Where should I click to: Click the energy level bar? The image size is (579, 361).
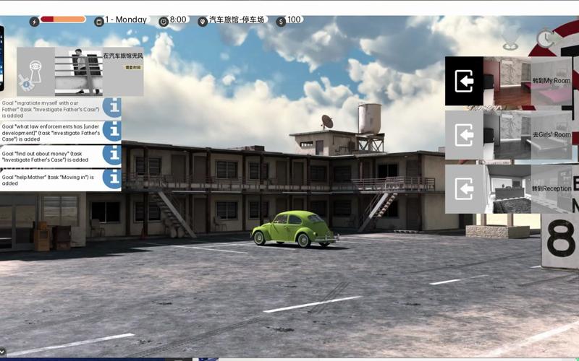tap(63, 19)
